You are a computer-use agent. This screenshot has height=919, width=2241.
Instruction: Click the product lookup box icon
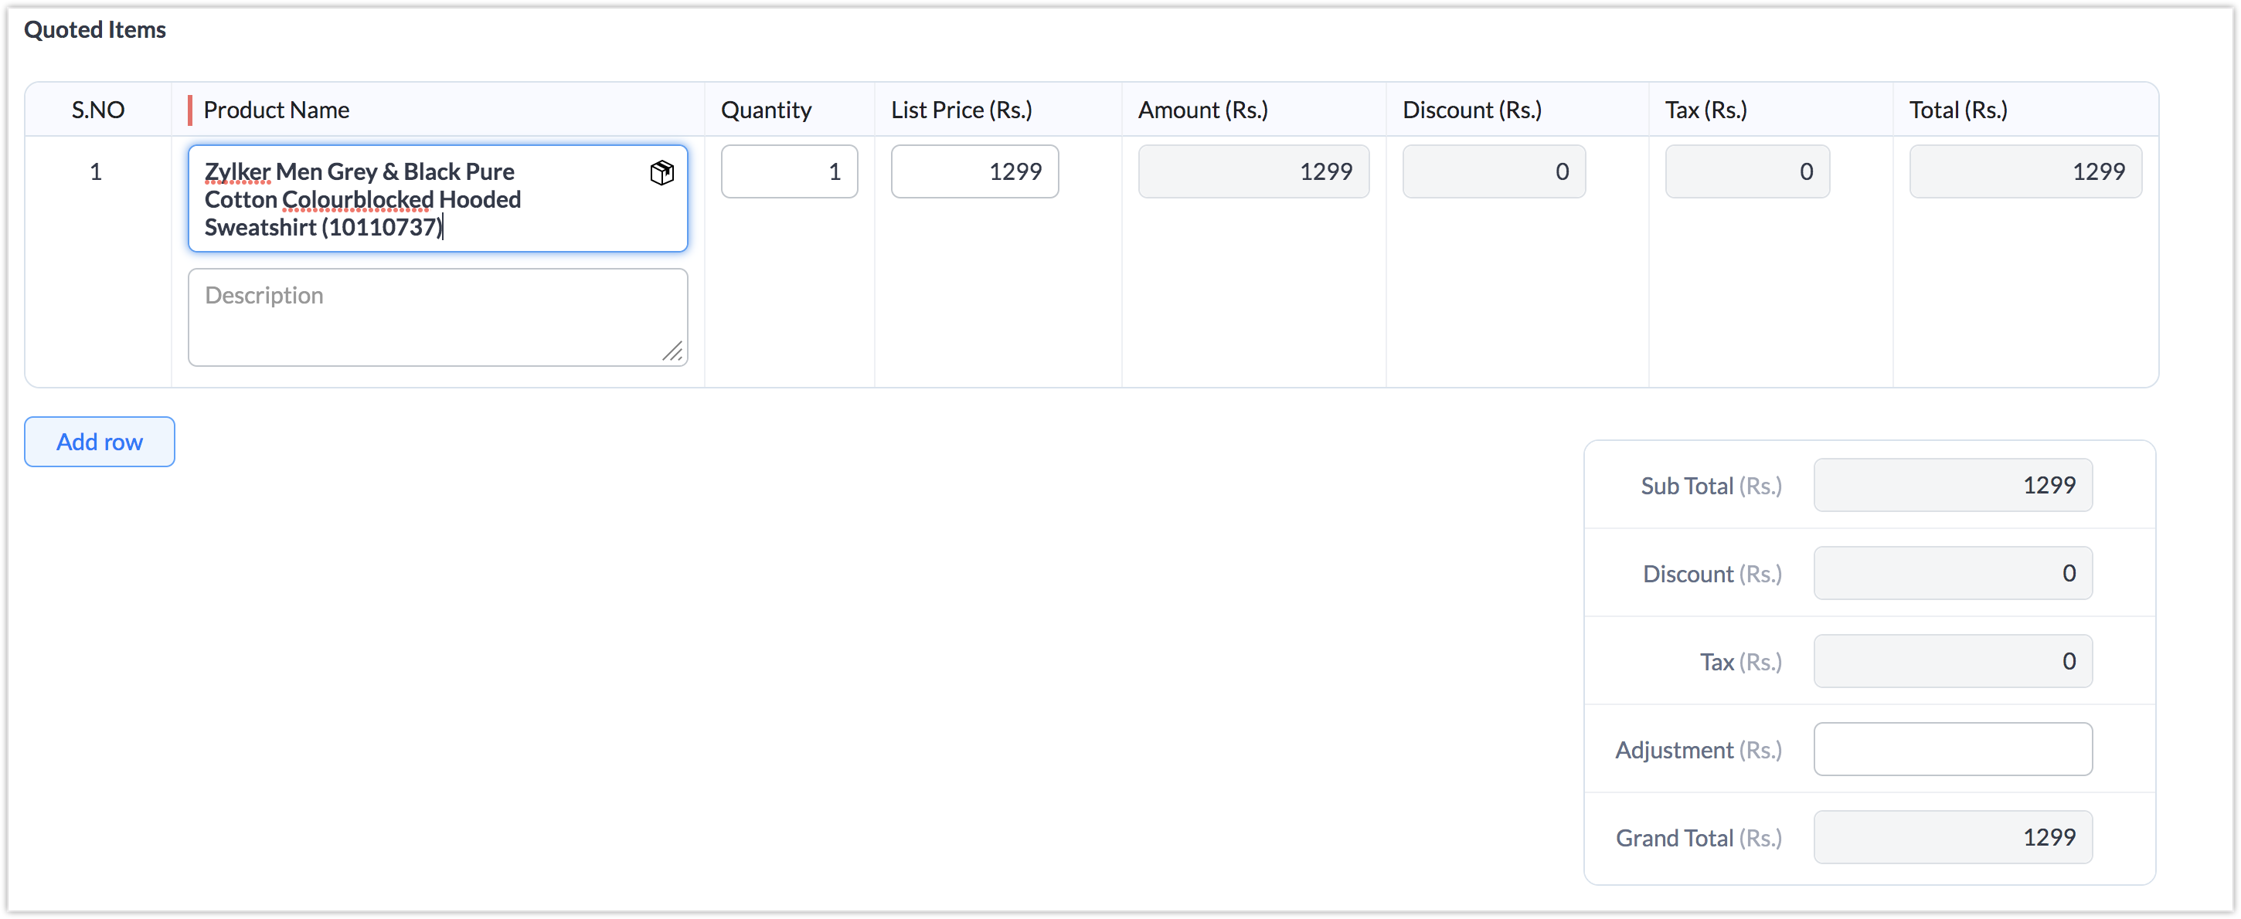coord(661,172)
